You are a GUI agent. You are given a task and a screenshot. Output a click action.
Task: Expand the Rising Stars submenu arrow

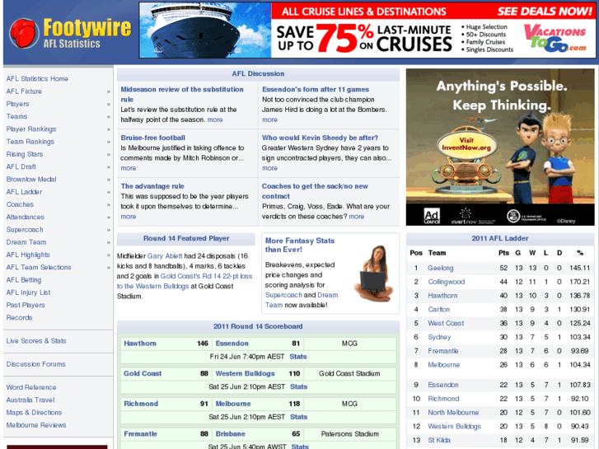(x=109, y=155)
